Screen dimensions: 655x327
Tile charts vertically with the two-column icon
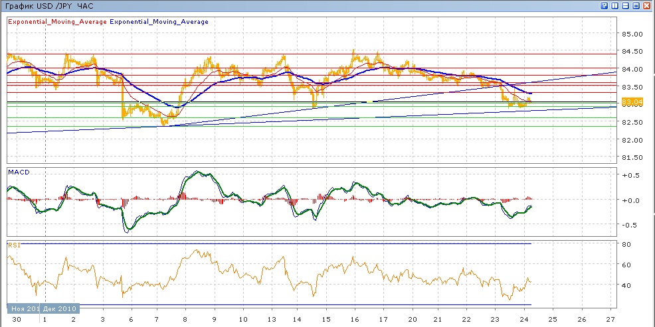tap(615, 5)
